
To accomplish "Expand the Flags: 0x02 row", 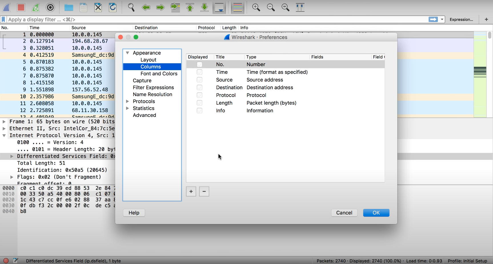I will click(12, 177).
